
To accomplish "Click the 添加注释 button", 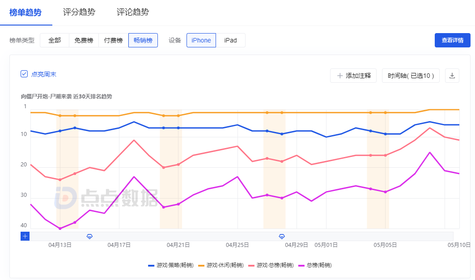I will click(x=353, y=76).
